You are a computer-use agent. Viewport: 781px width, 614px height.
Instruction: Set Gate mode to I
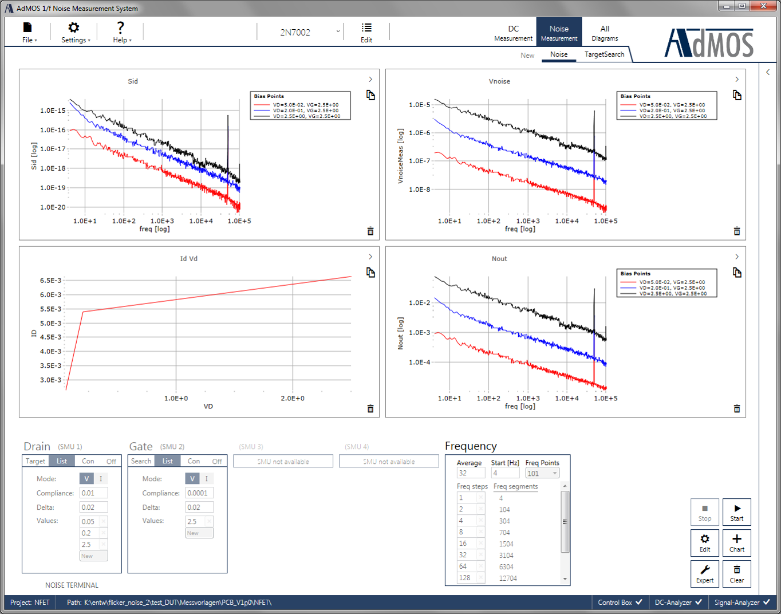click(x=207, y=479)
